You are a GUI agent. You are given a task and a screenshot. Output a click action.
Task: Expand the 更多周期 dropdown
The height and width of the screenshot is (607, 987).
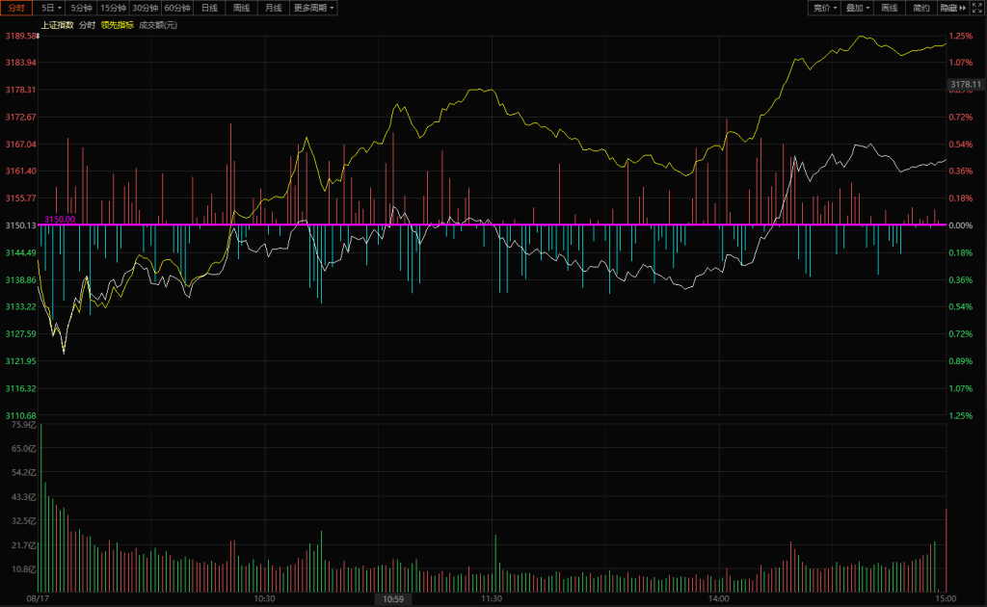314,8
